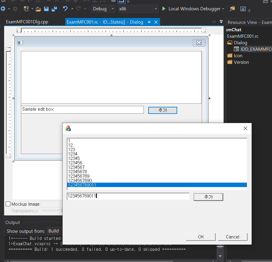The width and height of the screenshot is (272, 262).
Task: Click the IDD_EXAMMFC dialog resource icon
Action: [x=236, y=49]
